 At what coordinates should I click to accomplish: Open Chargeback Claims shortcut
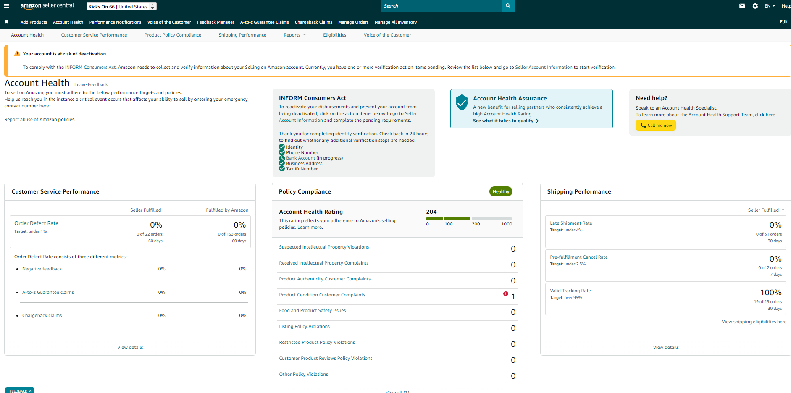pyautogui.click(x=313, y=22)
